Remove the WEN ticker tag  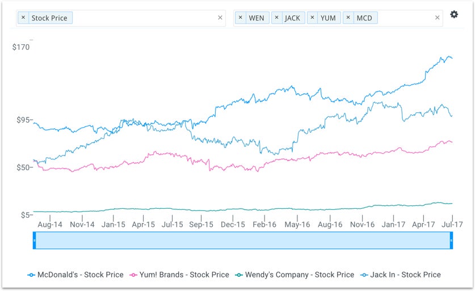[240, 18]
